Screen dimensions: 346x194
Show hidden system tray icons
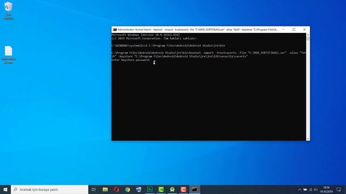click(x=300, y=190)
